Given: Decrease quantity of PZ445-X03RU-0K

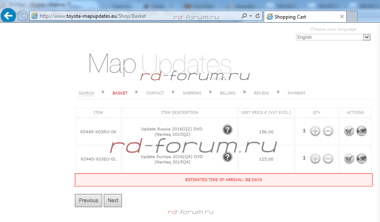Looking at the screenshot, I should [x=328, y=131].
